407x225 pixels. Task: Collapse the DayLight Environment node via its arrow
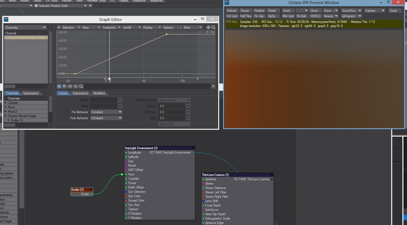193,148
